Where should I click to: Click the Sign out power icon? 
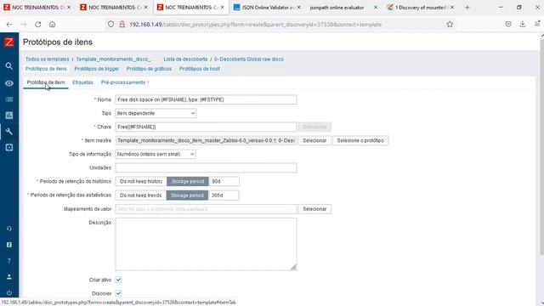click(9, 292)
